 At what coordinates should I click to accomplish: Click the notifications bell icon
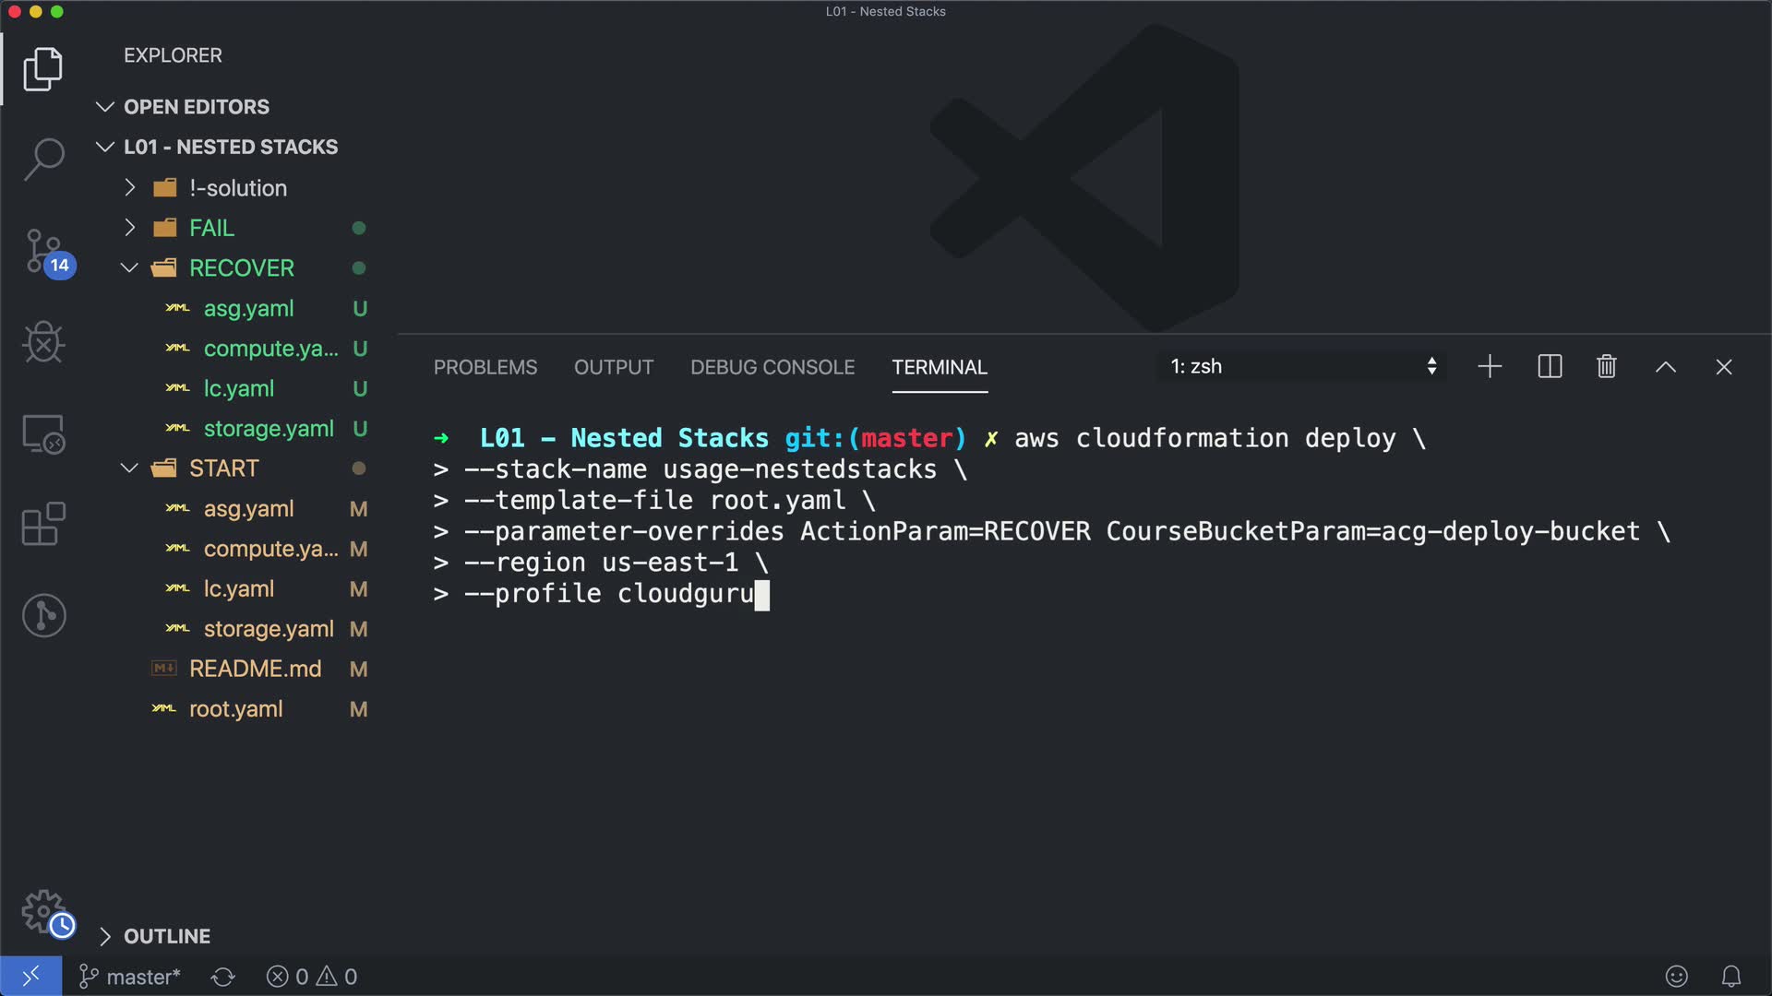pyautogui.click(x=1731, y=976)
